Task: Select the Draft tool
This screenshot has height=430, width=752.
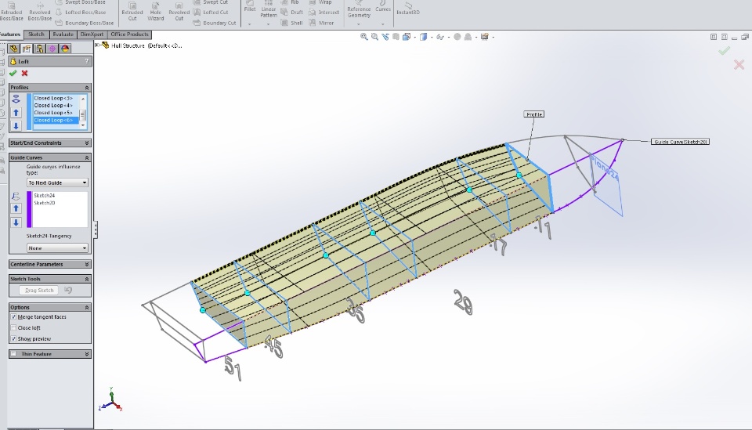Action: tap(292, 12)
